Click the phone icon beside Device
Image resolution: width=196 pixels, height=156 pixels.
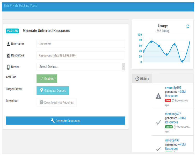8,67
